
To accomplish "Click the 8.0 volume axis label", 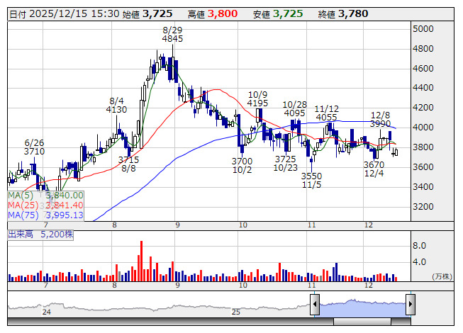I will click(419, 246).
